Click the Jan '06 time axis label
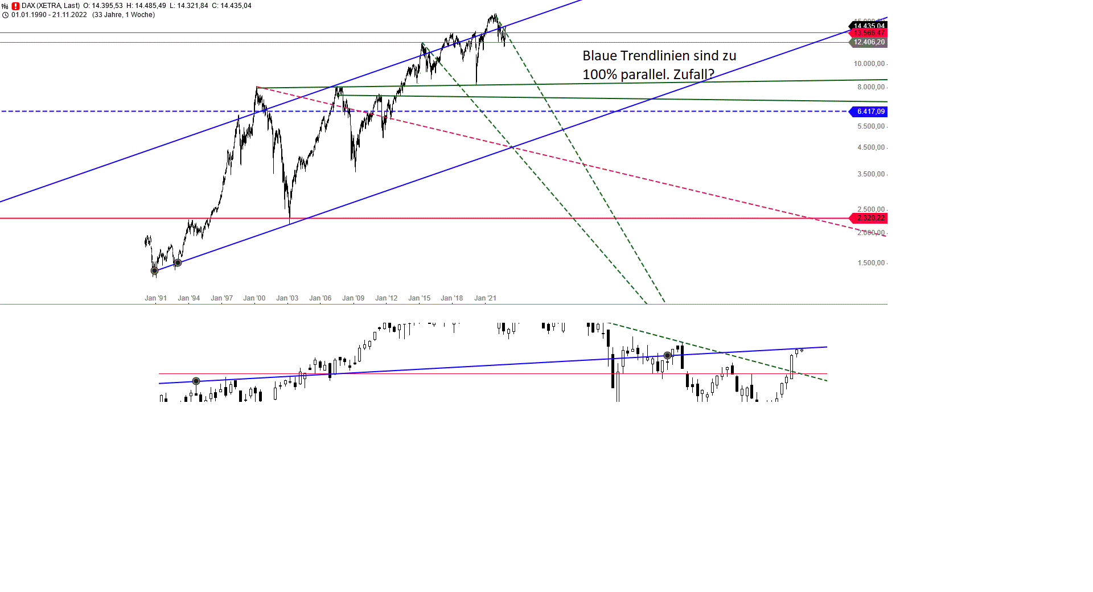 click(x=320, y=298)
